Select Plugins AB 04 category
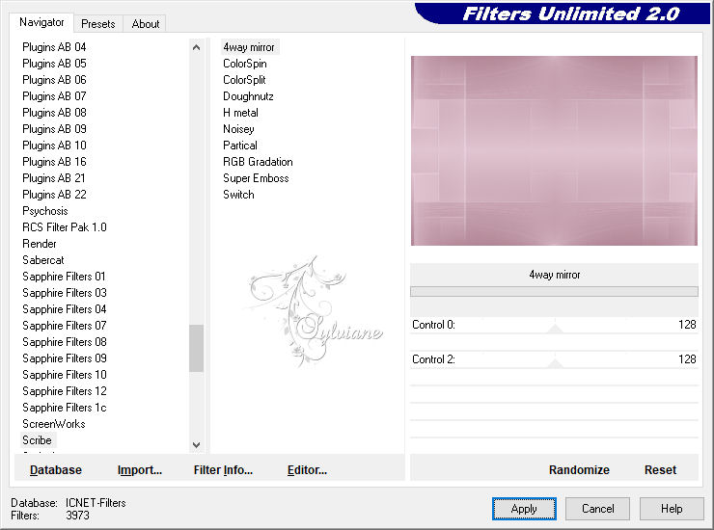This screenshot has width=714, height=530. (54, 47)
